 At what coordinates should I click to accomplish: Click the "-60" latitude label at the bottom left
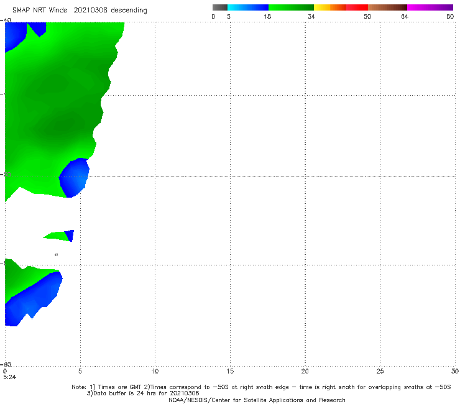point(6,364)
